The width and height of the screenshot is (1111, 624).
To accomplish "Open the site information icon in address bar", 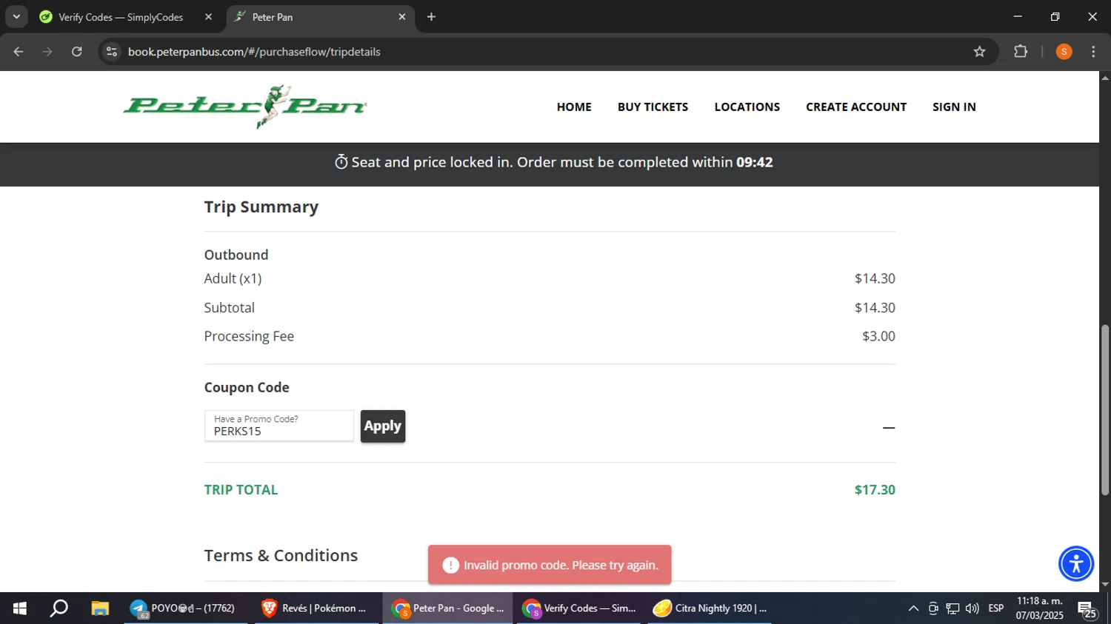I will (x=112, y=52).
